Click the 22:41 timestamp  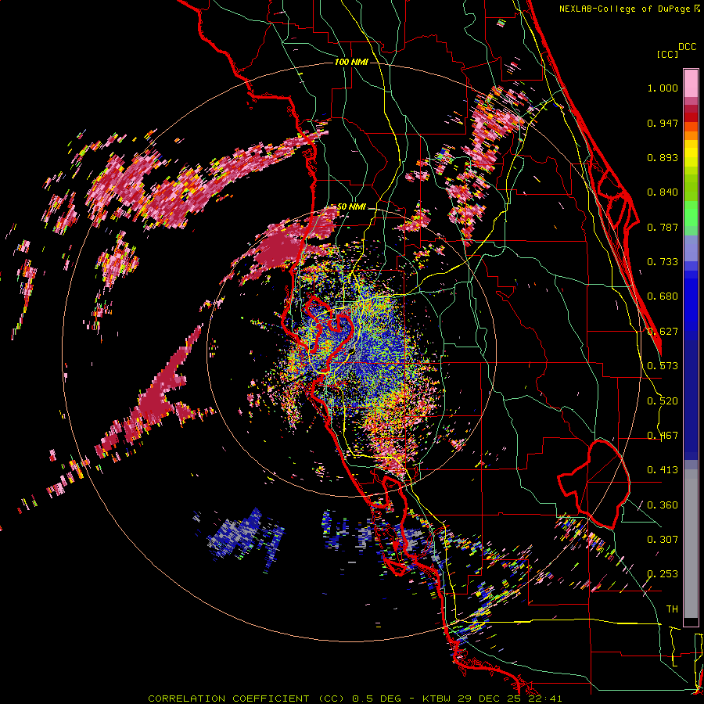(x=547, y=699)
